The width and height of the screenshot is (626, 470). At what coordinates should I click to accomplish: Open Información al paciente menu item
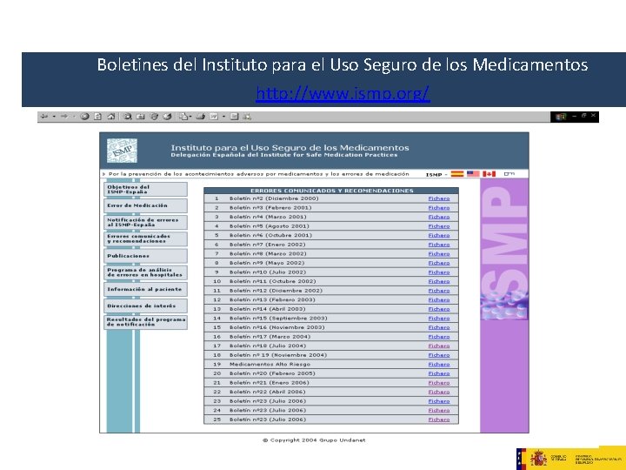pos(145,289)
